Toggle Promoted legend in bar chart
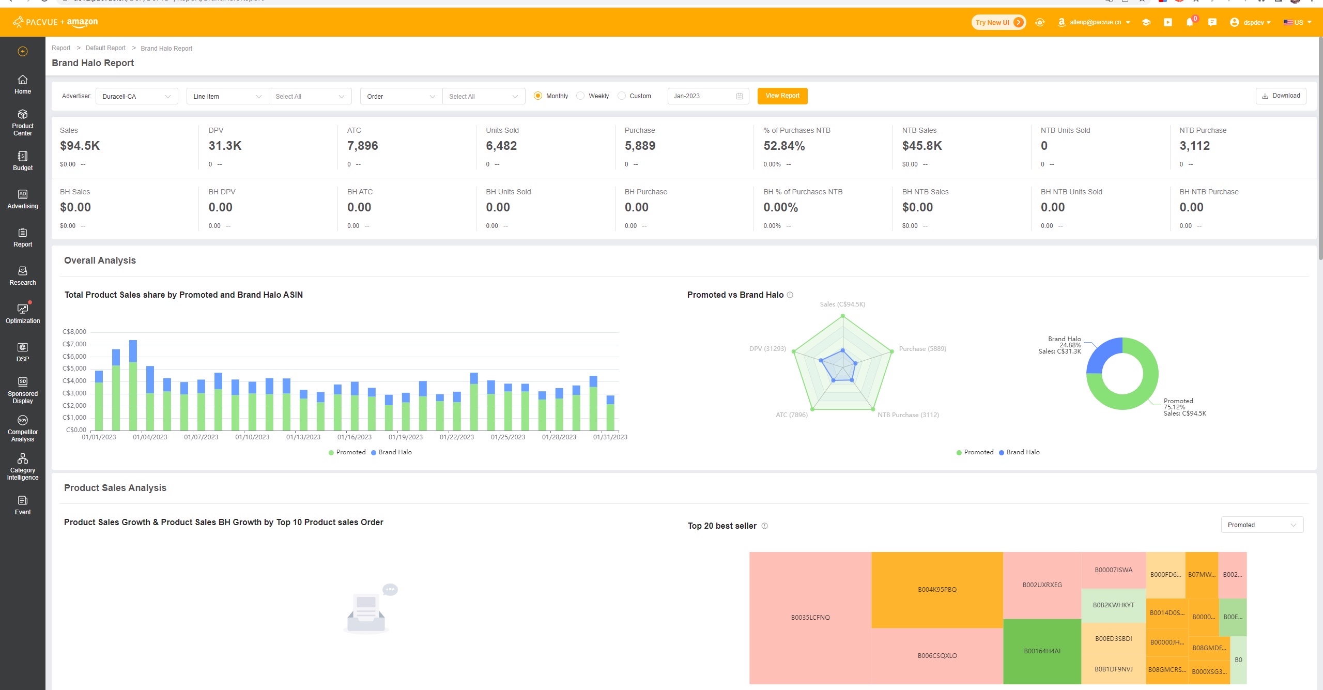The image size is (1323, 690). (x=347, y=452)
